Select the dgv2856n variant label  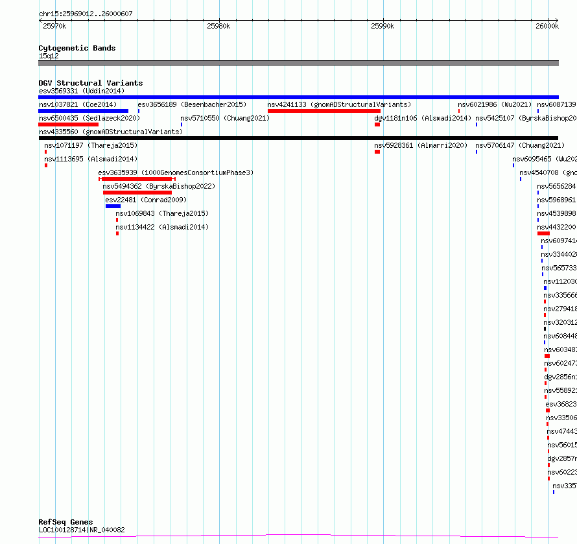click(x=560, y=377)
